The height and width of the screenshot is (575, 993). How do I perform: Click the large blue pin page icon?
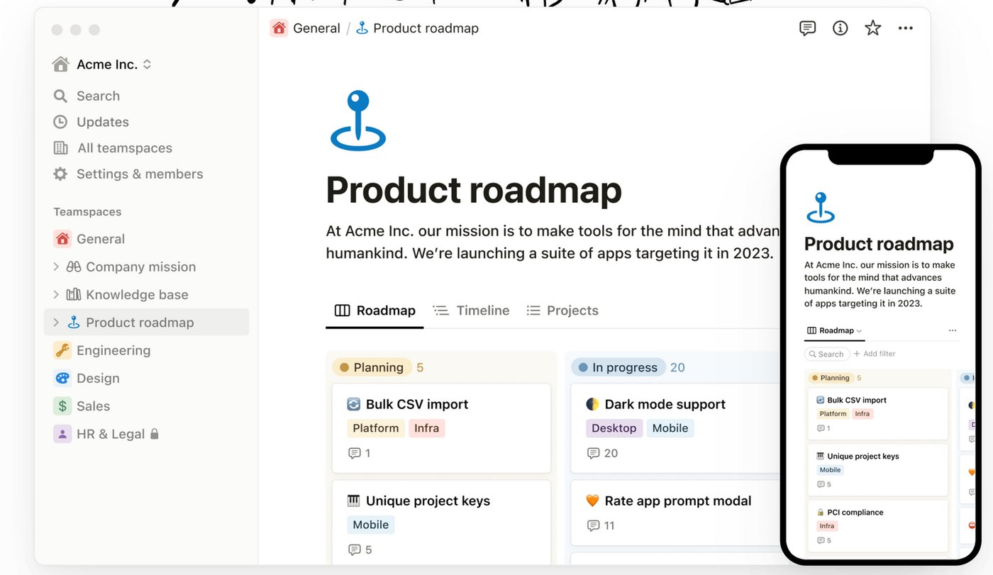[x=357, y=121]
